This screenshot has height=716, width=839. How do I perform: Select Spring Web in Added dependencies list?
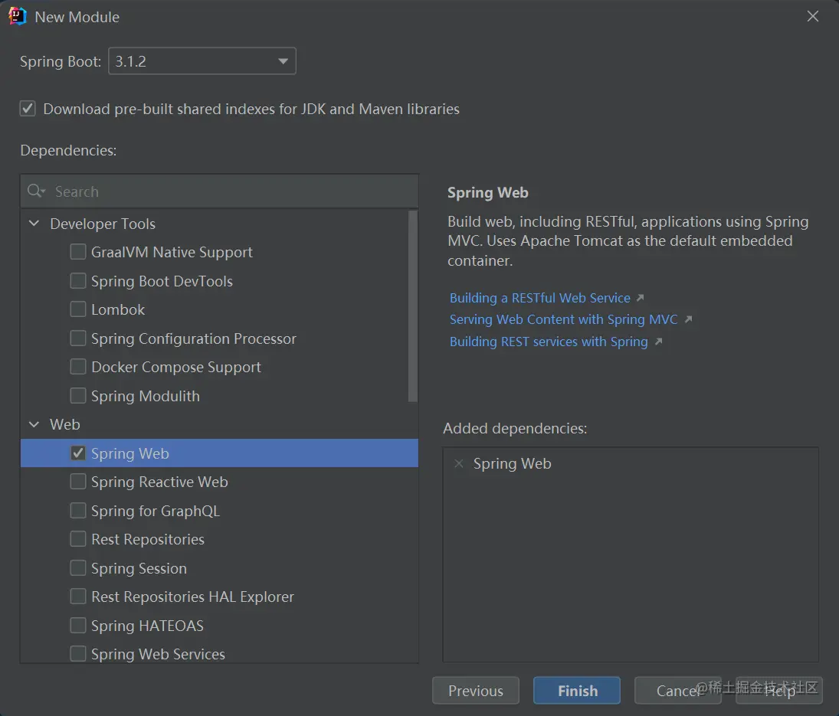512,463
